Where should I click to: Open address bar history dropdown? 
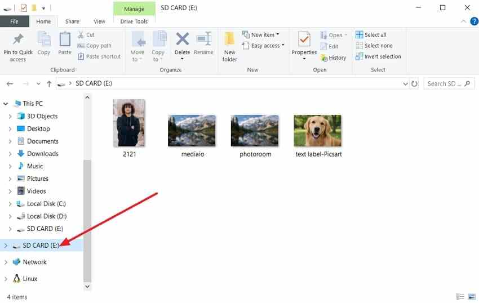coord(405,84)
